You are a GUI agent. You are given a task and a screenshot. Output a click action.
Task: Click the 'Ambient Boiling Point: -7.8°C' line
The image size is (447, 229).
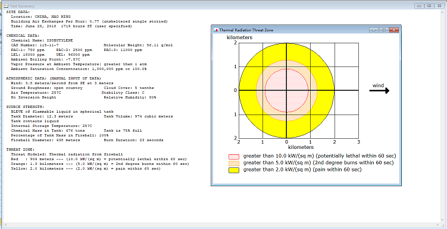pyautogui.click(x=45, y=59)
